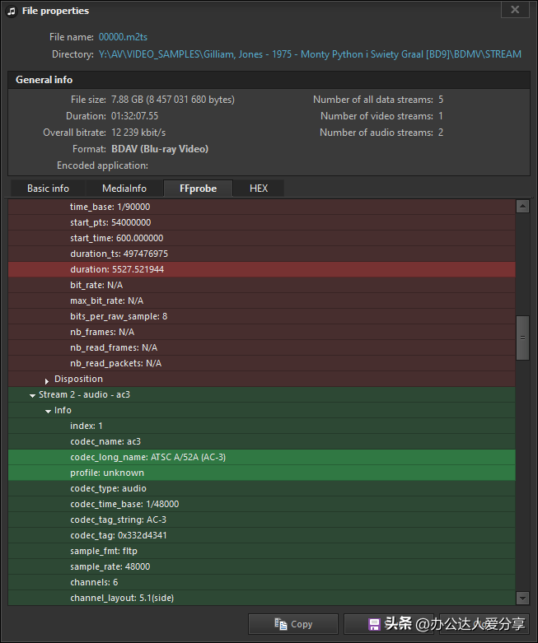Viewport: 538px width, 643px height.
Task: Open the HEX tab
Action: [x=259, y=189]
